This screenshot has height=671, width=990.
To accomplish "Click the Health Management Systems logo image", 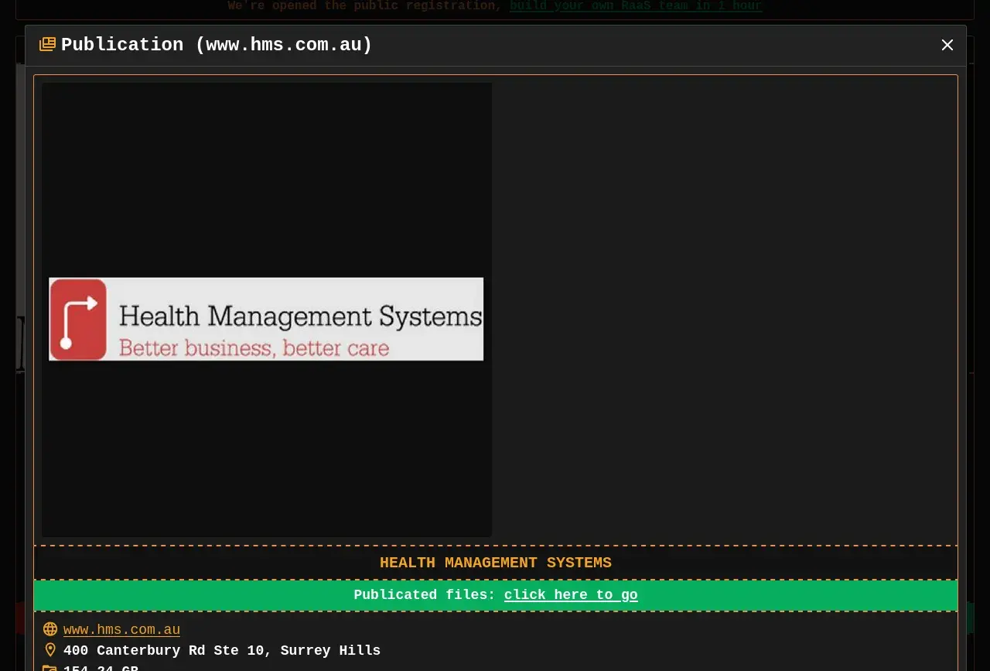I will 266,319.
